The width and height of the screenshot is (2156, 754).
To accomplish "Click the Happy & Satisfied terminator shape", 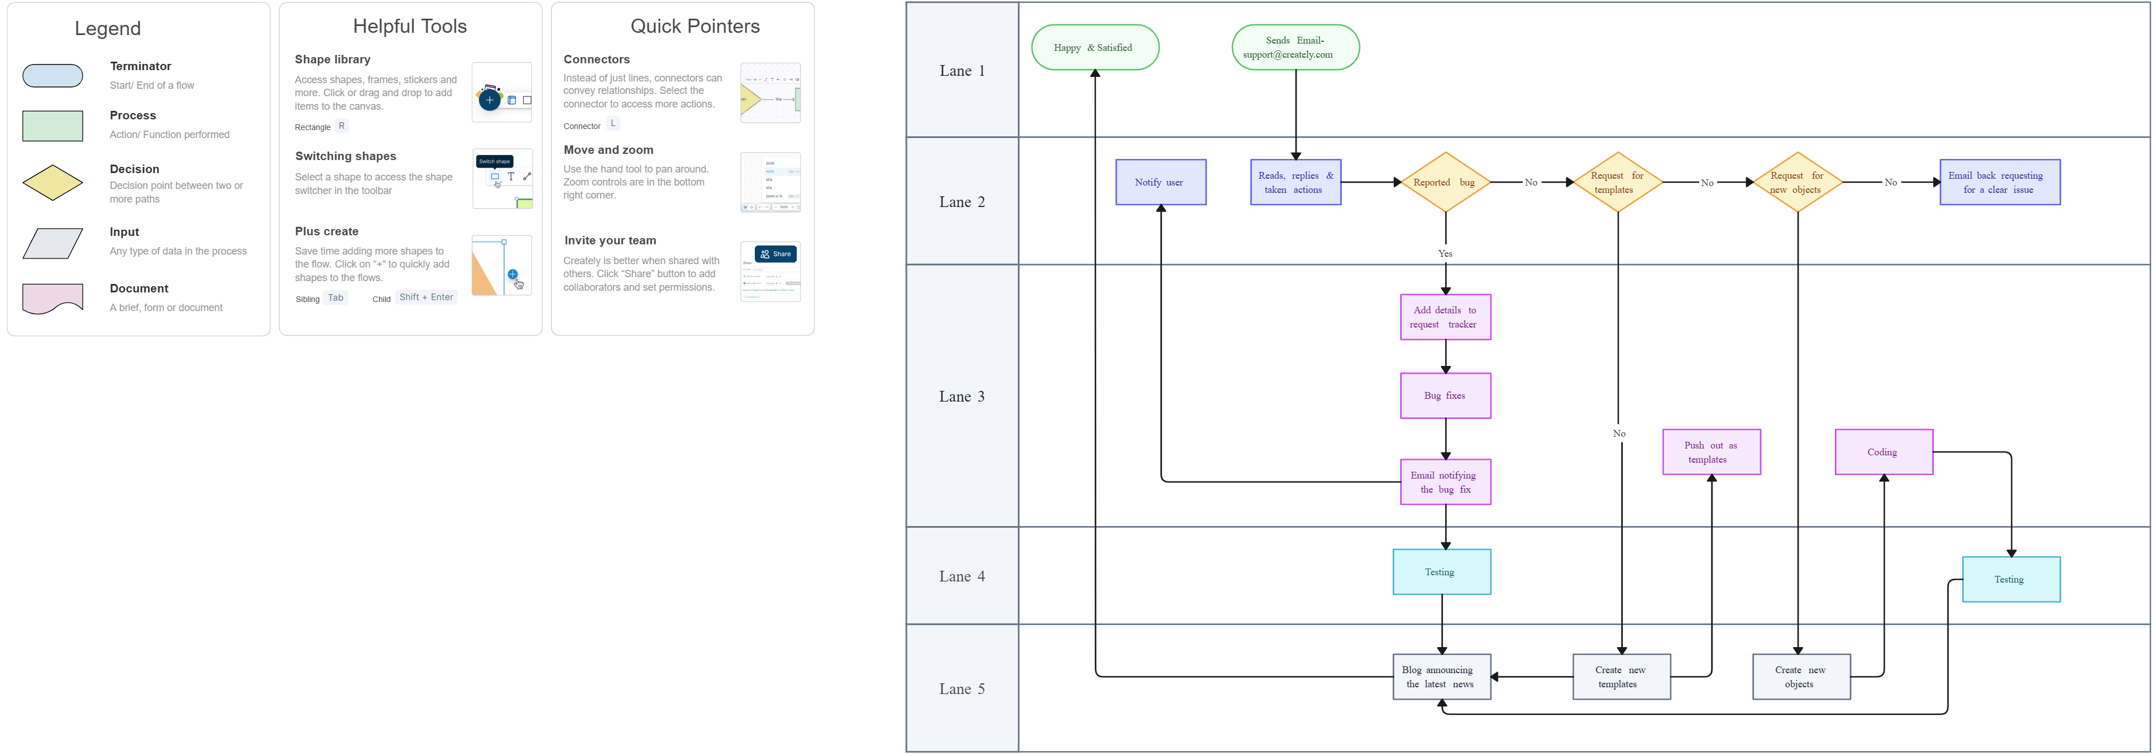I will [x=1095, y=48].
